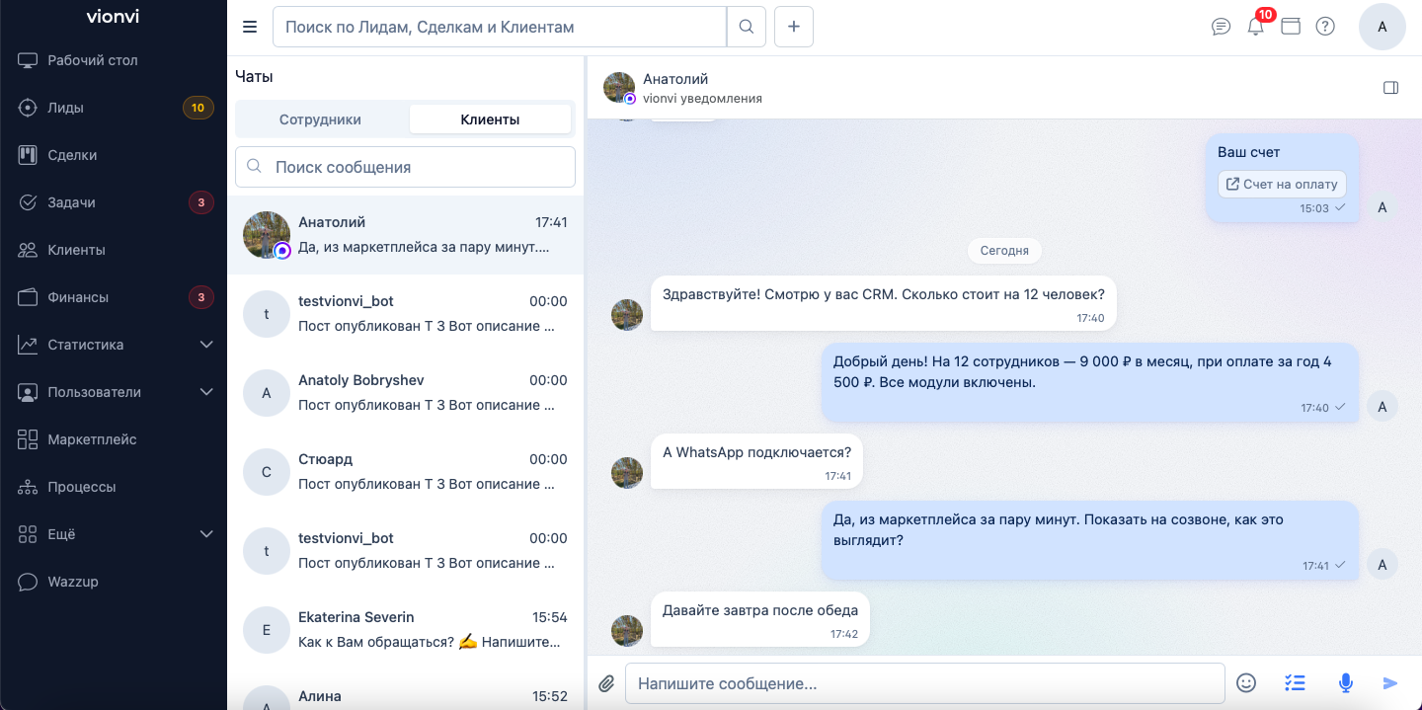Click Финансы badge count 3

[200, 297]
